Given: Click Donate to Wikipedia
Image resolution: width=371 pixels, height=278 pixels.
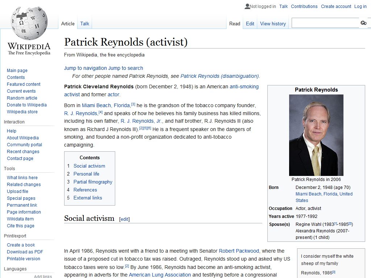Looking at the screenshot, I should pyautogui.click(x=27, y=105).
